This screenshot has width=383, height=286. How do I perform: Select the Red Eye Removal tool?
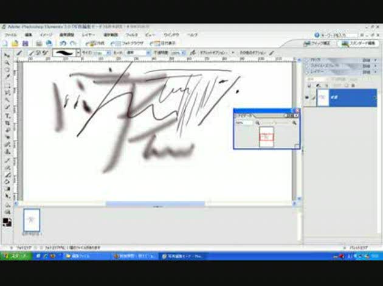[7, 137]
